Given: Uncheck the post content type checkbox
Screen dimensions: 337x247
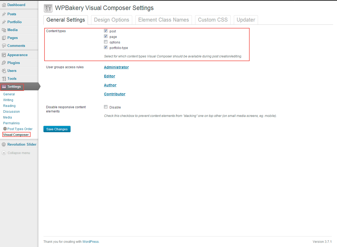Looking at the screenshot, I should tap(106, 31).
